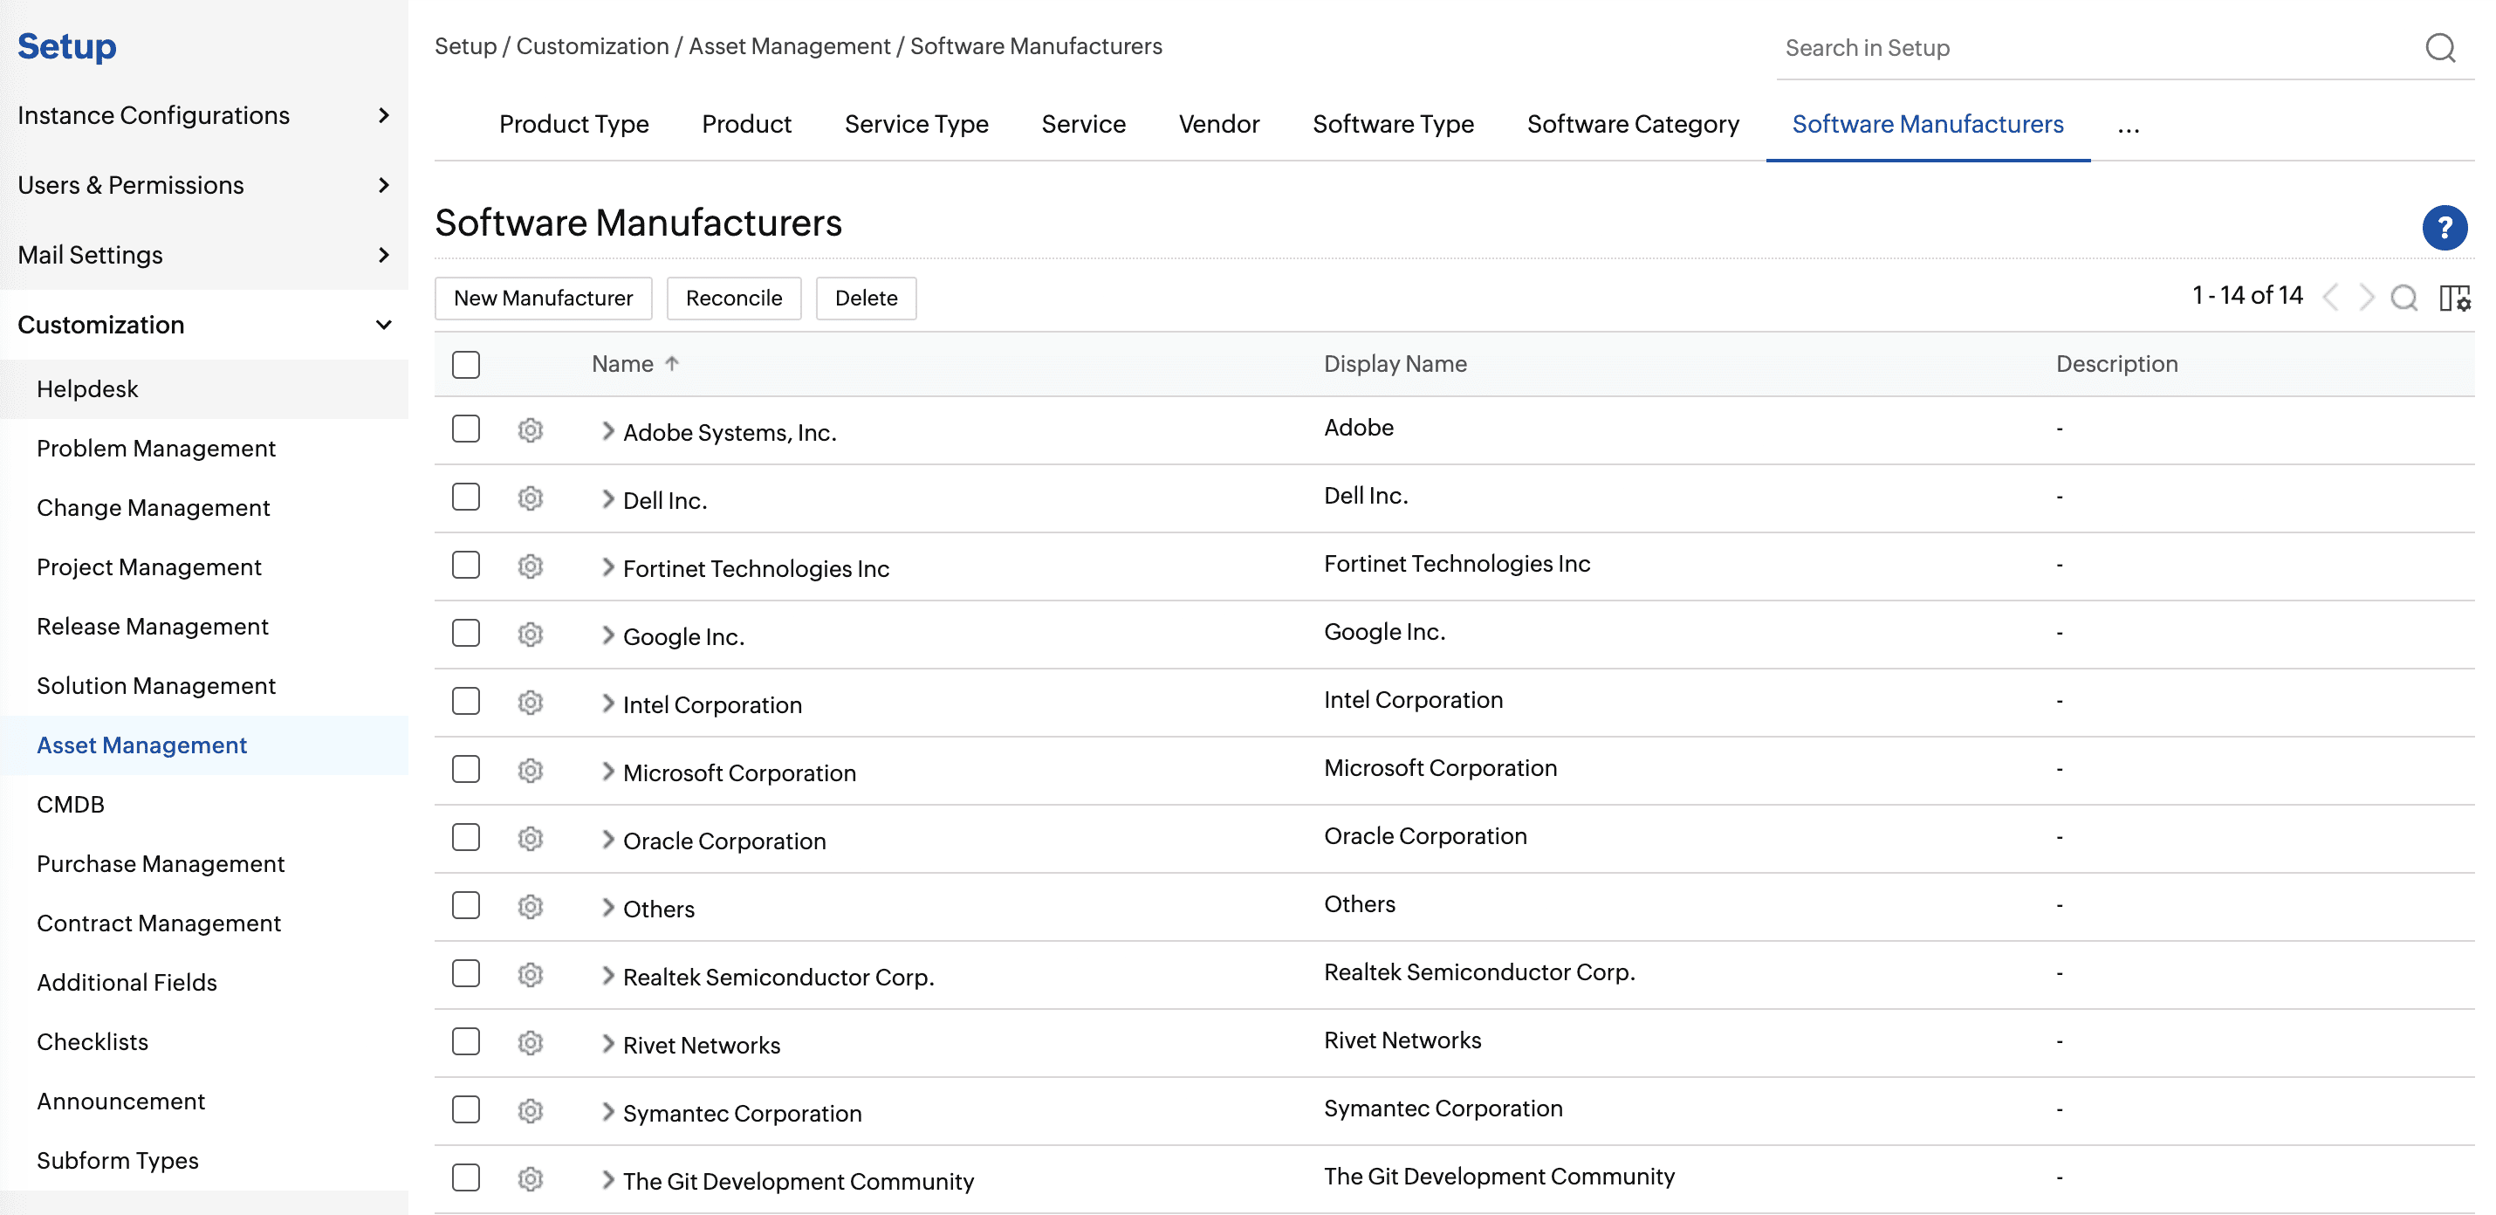Open the gear icon beside Microsoft Corporation
This screenshot has width=2496, height=1215.
point(530,770)
